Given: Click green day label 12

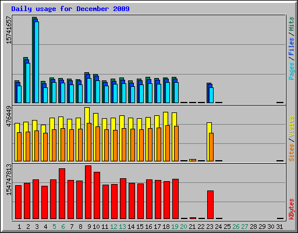Looking at the screenshot, I should (x=113, y=227).
